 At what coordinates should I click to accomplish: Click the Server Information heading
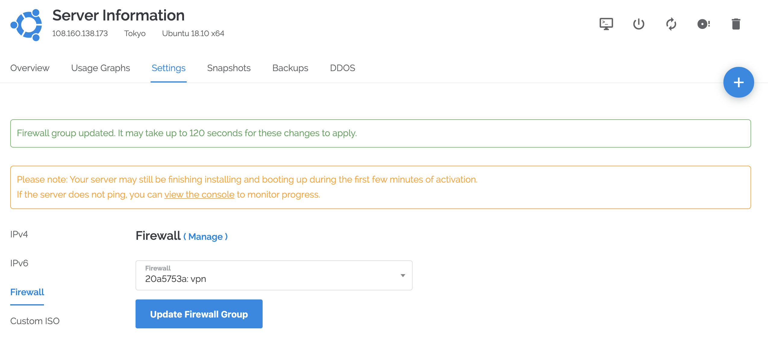point(118,15)
